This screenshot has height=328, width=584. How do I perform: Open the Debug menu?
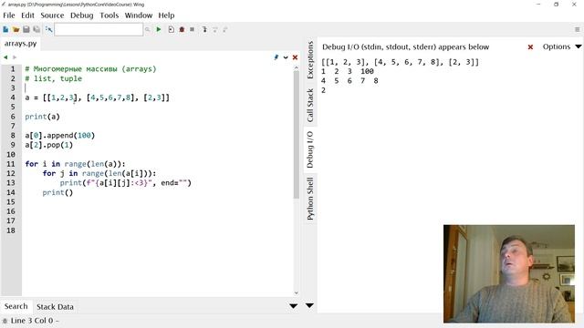pyautogui.click(x=81, y=15)
